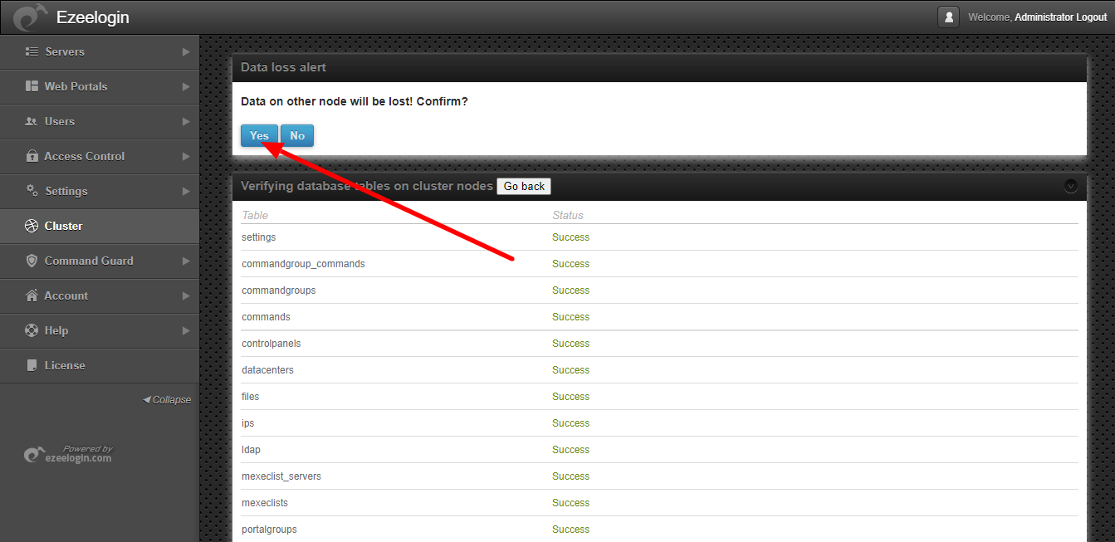Click the License document icon

click(32, 365)
